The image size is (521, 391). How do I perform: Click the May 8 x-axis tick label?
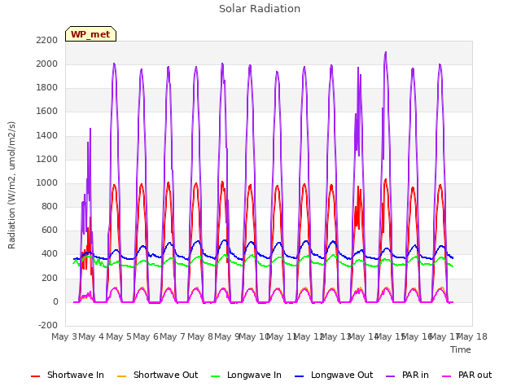(x=200, y=336)
